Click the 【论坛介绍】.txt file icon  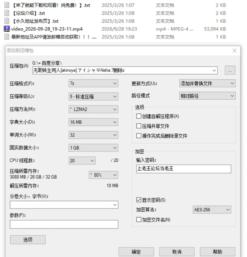[7, 13]
